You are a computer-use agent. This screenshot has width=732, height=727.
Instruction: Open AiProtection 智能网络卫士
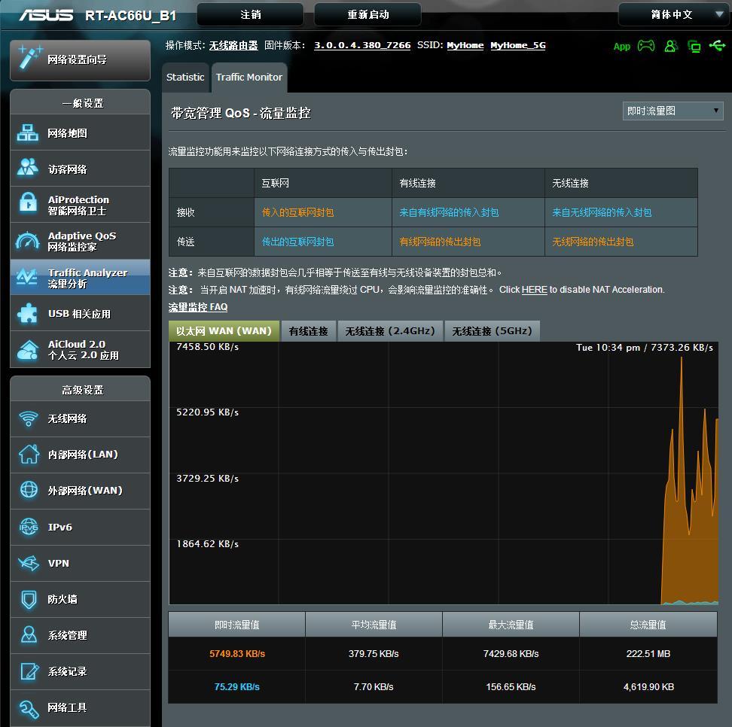pyautogui.click(x=80, y=205)
